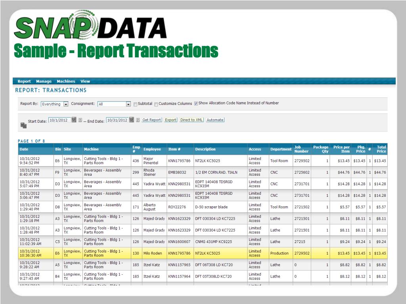Open the Report By 'Everything' dropdown
Image resolution: width=406 pixels, height=304 pixels.
(x=55, y=104)
